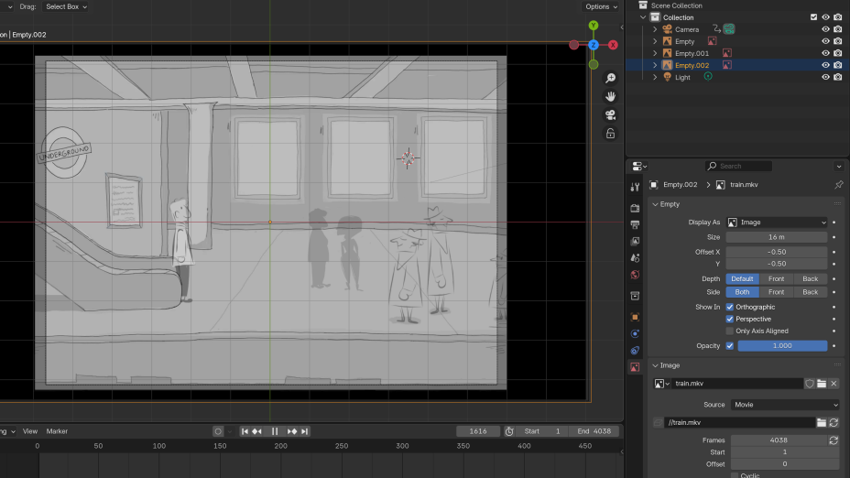Click the viewport pan hand icon

click(x=610, y=96)
